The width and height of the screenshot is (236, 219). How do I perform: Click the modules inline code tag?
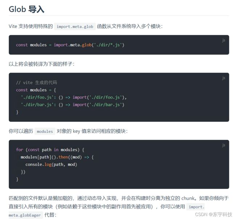click(45, 131)
